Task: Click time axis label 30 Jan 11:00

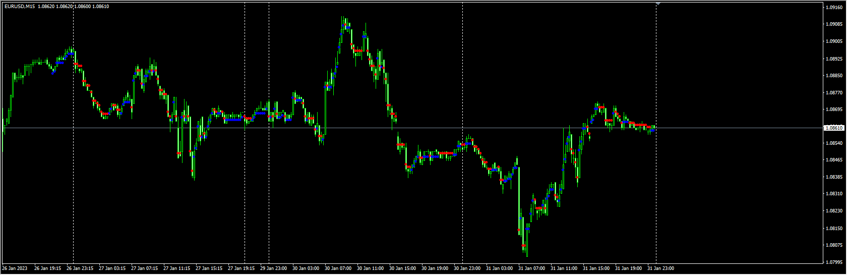Action: point(370,268)
